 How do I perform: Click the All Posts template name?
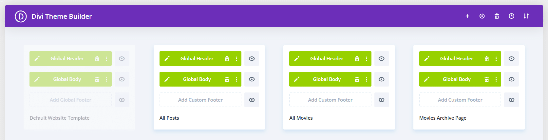[169, 118]
